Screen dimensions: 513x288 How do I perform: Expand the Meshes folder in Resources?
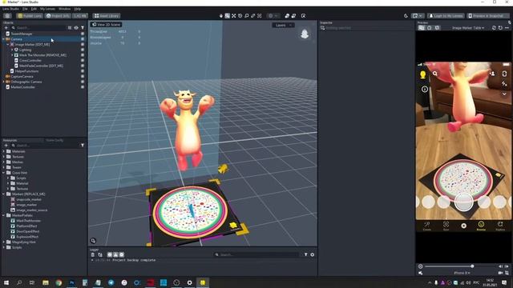pos(3,162)
